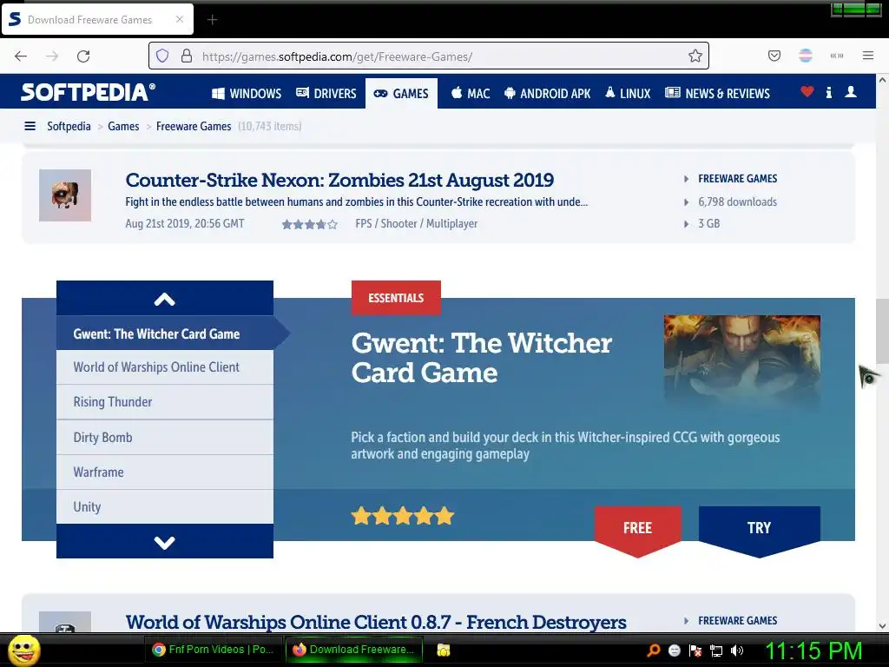Click FREEWARE GAMES label beside Counter-Strike entry
Viewport: 889px width, 667px height.
point(738,179)
